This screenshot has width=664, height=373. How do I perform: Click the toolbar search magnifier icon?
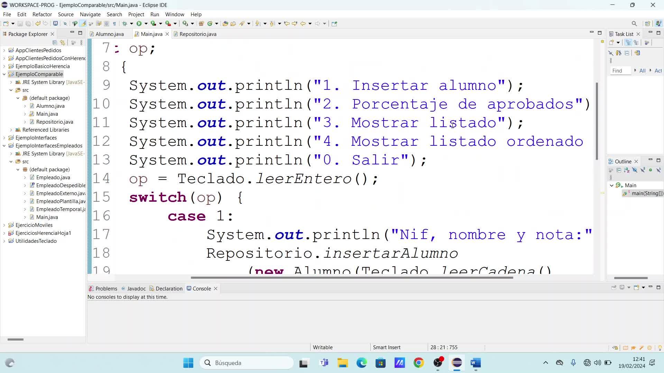tap(634, 23)
